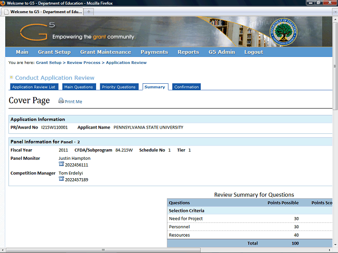Click the vertical scrollbar on the right

(335, 132)
